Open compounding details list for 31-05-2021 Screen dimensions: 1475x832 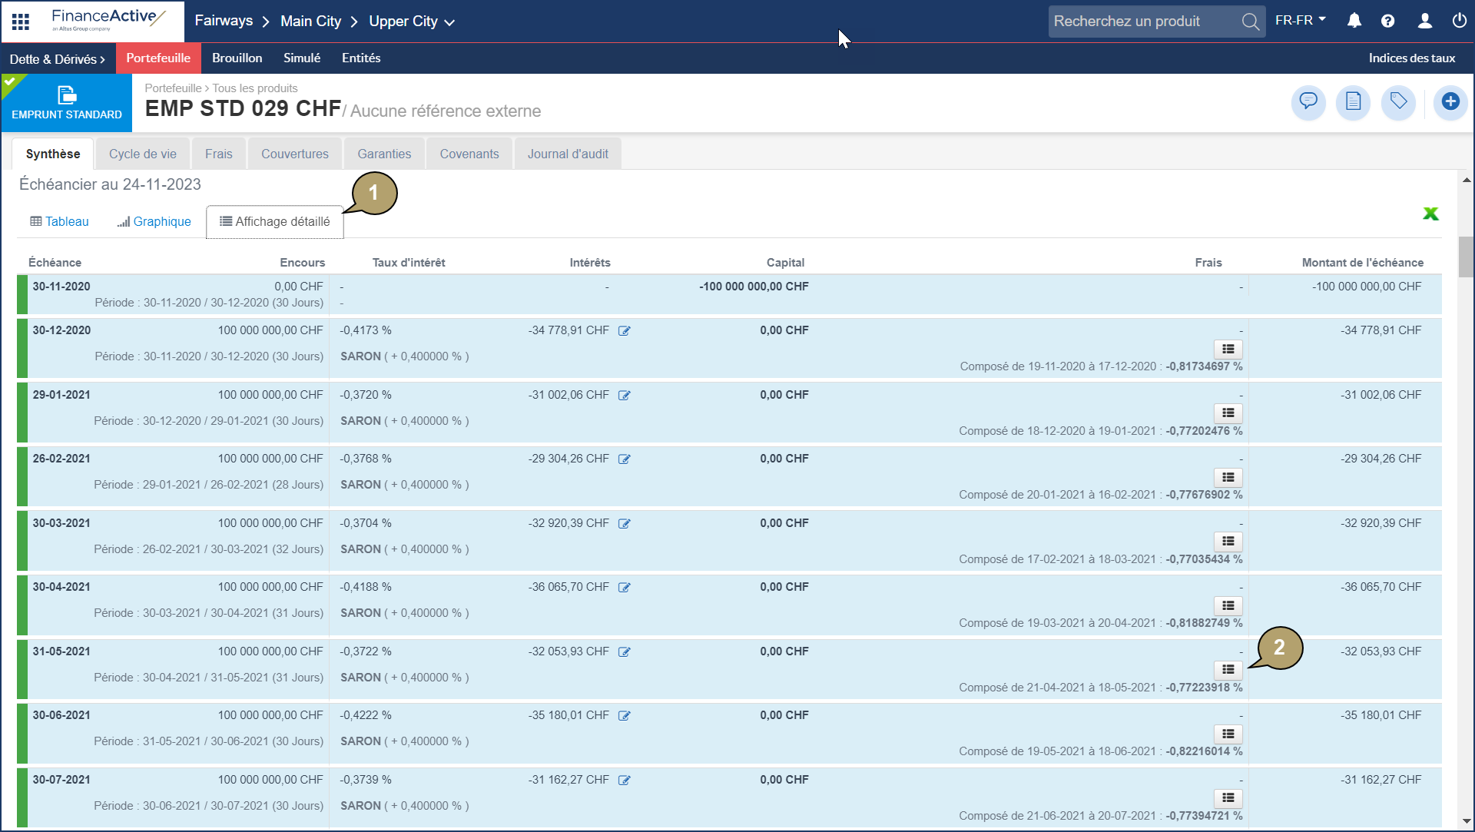pyautogui.click(x=1228, y=670)
